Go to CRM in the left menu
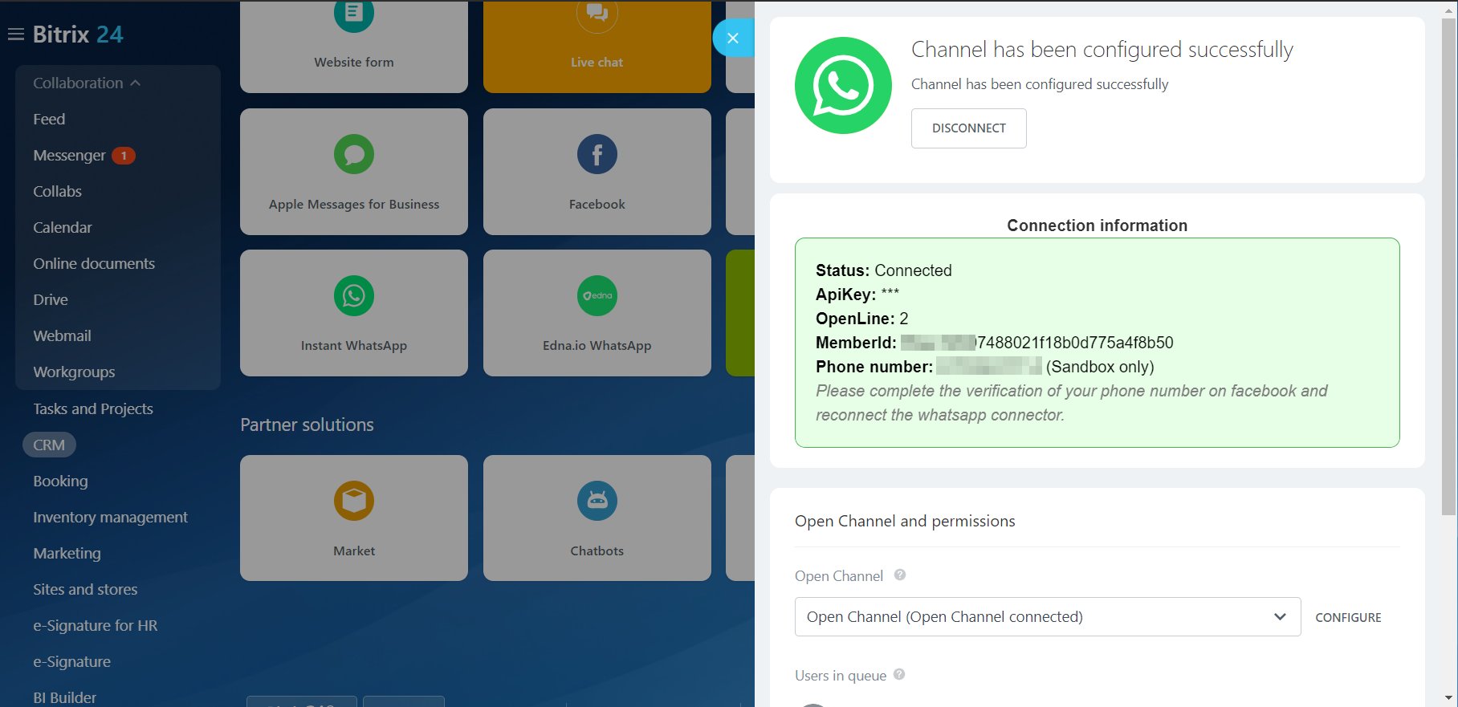1458x707 pixels. [49, 445]
